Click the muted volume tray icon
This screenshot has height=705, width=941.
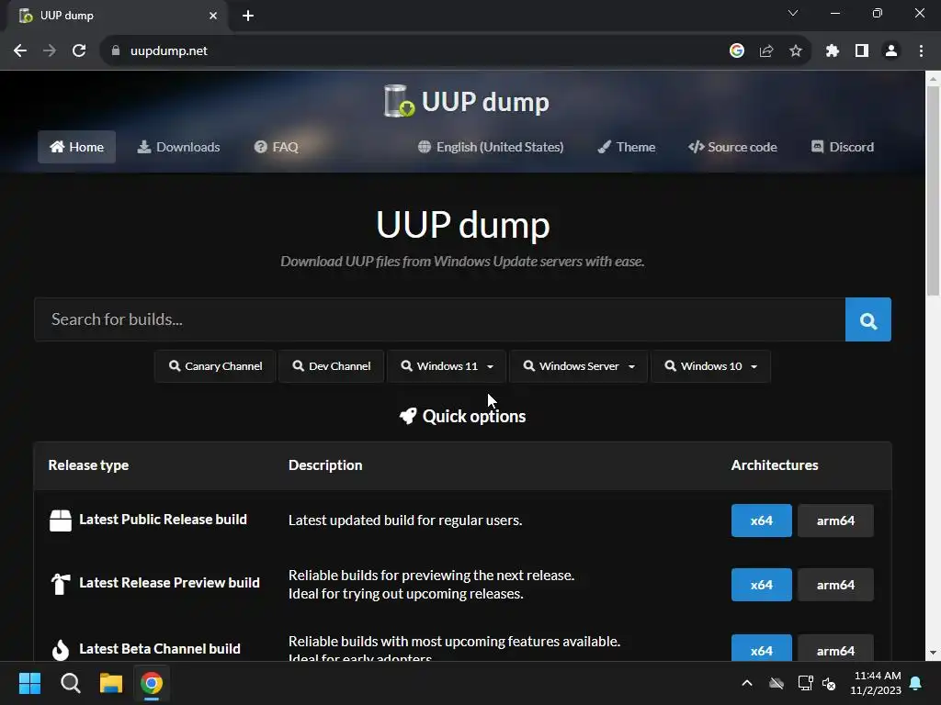tap(829, 683)
